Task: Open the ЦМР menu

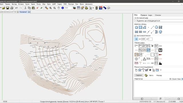Action: click(x=54, y=4)
